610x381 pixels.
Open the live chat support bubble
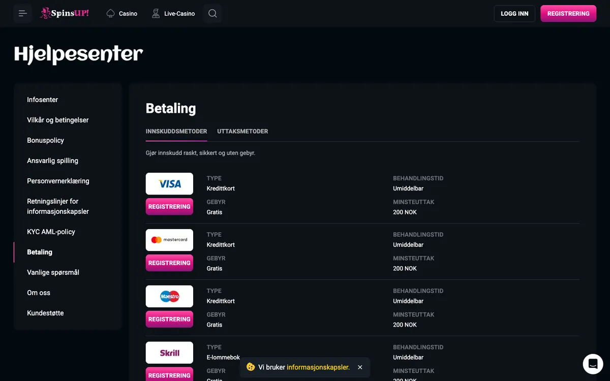pyautogui.click(x=593, y=364)
